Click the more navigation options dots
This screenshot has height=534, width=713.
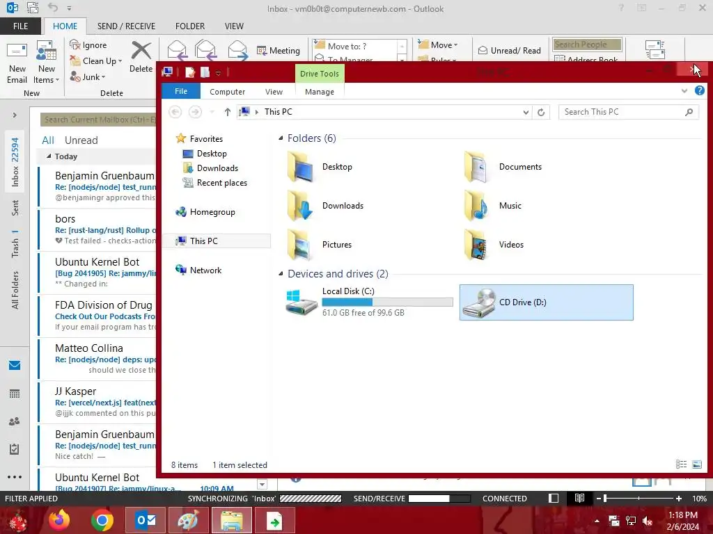pyautogui.click(x=15, y=477)
